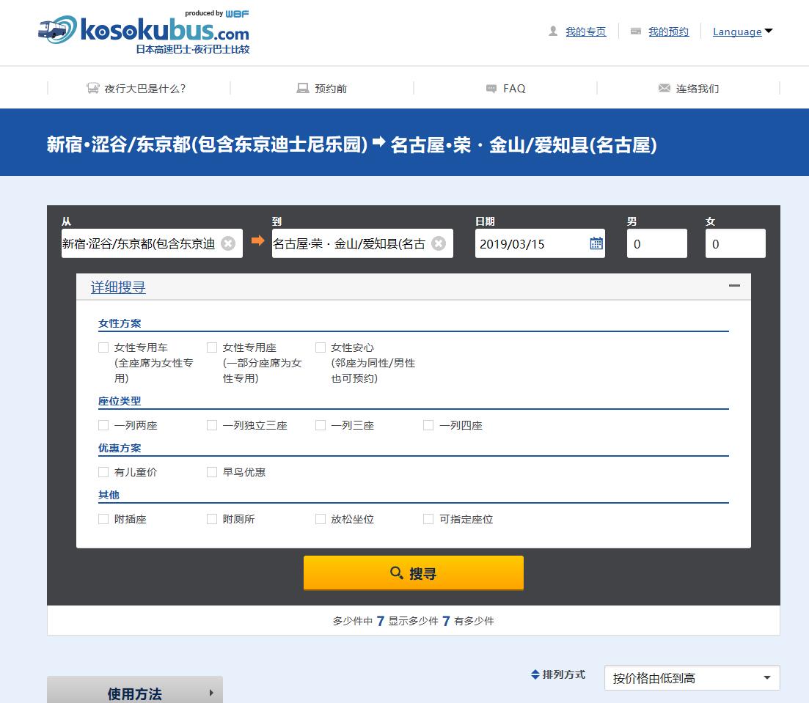This screenshot has height=703, width=809.
Task: Enable the 早鸟优惠 discount option
Action: pyautogui.click(x=211, y=471)
